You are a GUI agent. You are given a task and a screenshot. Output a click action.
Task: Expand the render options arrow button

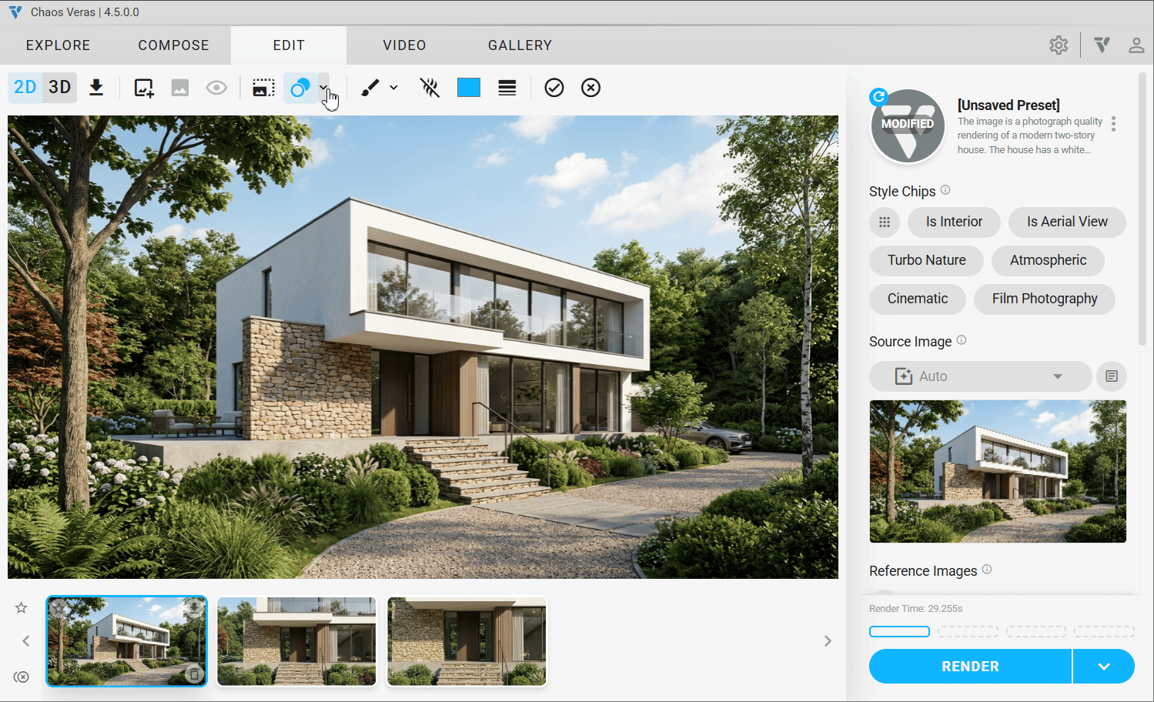pyautogui.click(x=1104, y=667)
